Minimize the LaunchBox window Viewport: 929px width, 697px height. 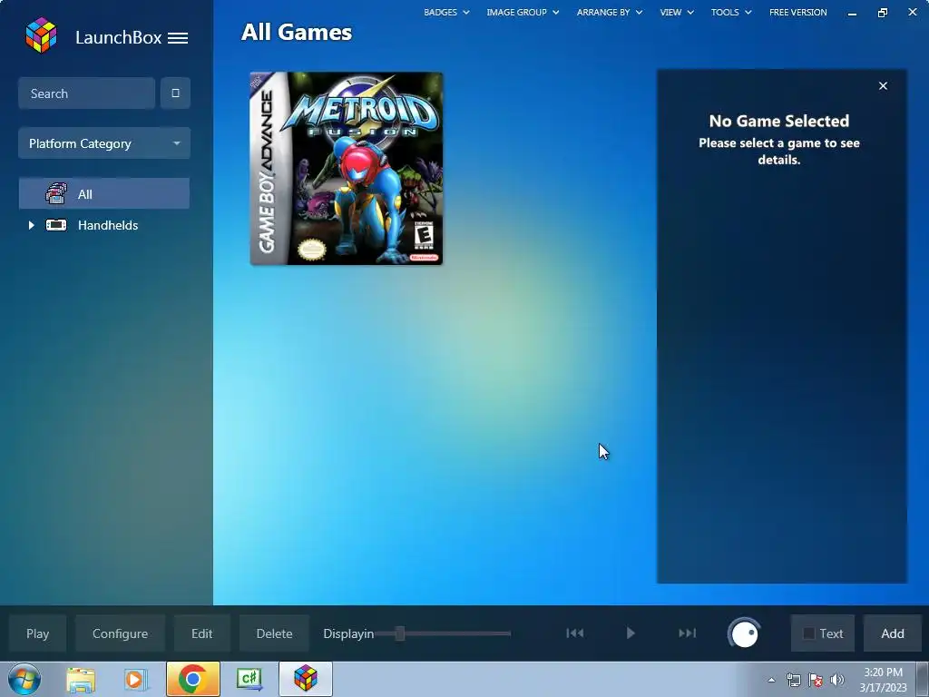[x=852, y=13]
